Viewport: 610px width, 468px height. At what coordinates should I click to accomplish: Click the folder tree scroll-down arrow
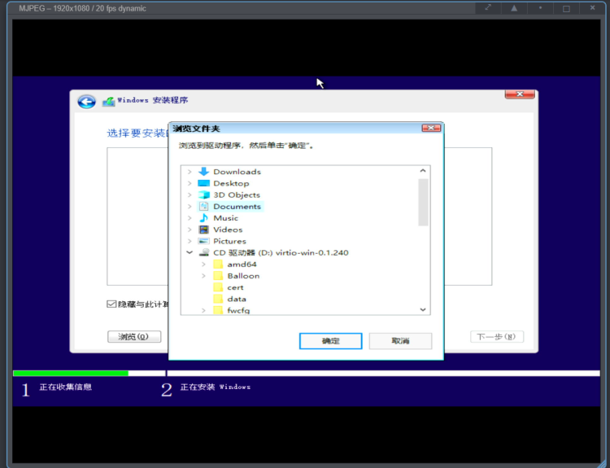pyautogui.click(x=423, y=309)
